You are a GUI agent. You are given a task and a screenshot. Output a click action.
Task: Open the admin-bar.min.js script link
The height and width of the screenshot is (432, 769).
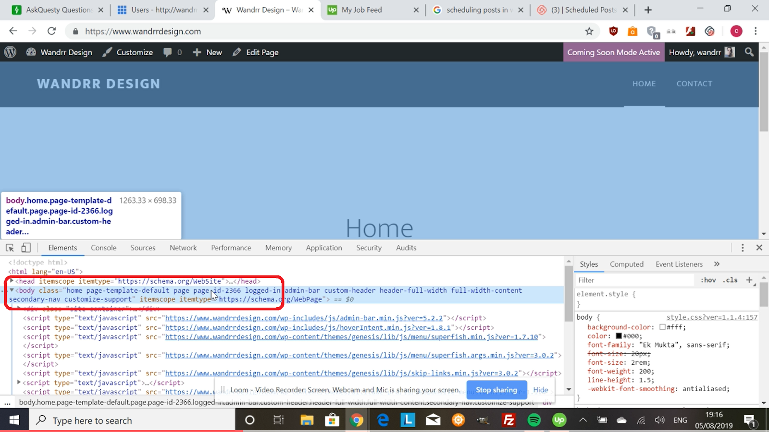[304, 318]
